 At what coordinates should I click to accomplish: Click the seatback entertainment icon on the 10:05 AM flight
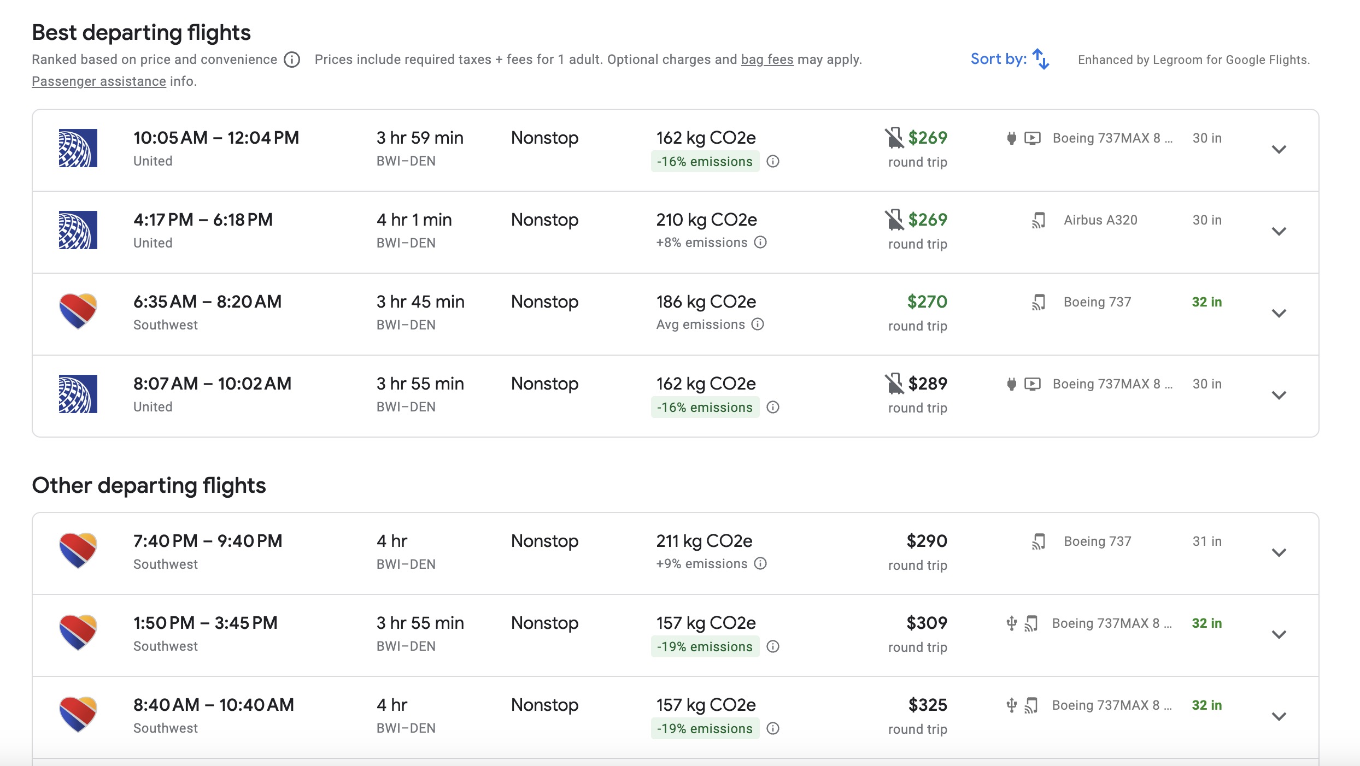pos(1033,138)
